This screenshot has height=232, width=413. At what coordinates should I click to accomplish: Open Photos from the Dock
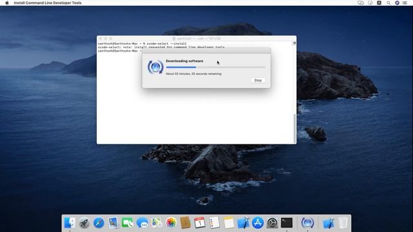point(171,223)
